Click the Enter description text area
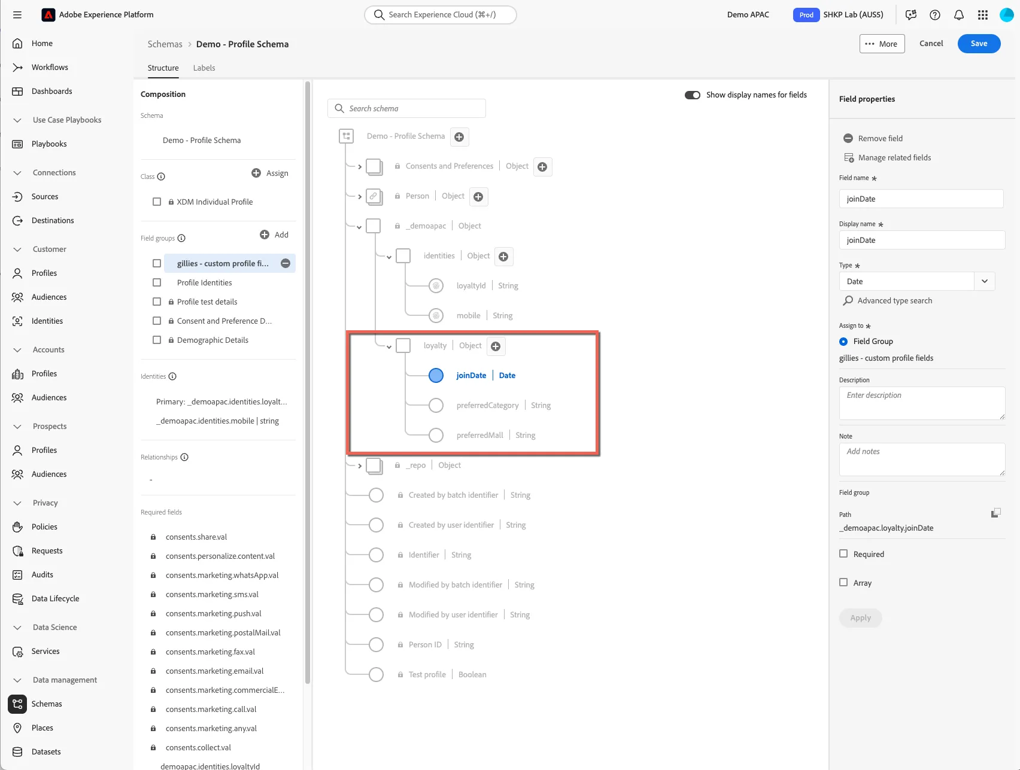 point(922,403)
